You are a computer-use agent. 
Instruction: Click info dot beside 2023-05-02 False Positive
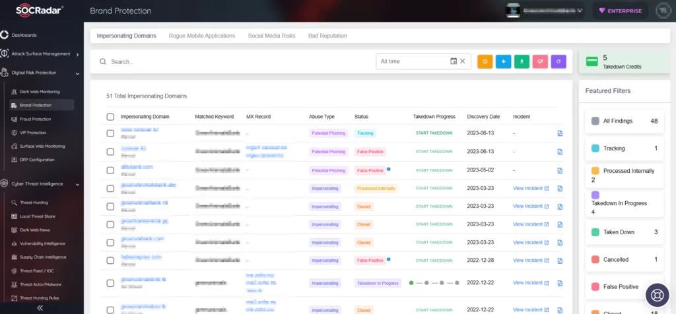point(388,170)
